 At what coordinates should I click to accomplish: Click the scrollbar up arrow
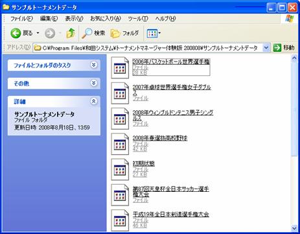pyautogui.click(x=294, y=58)
